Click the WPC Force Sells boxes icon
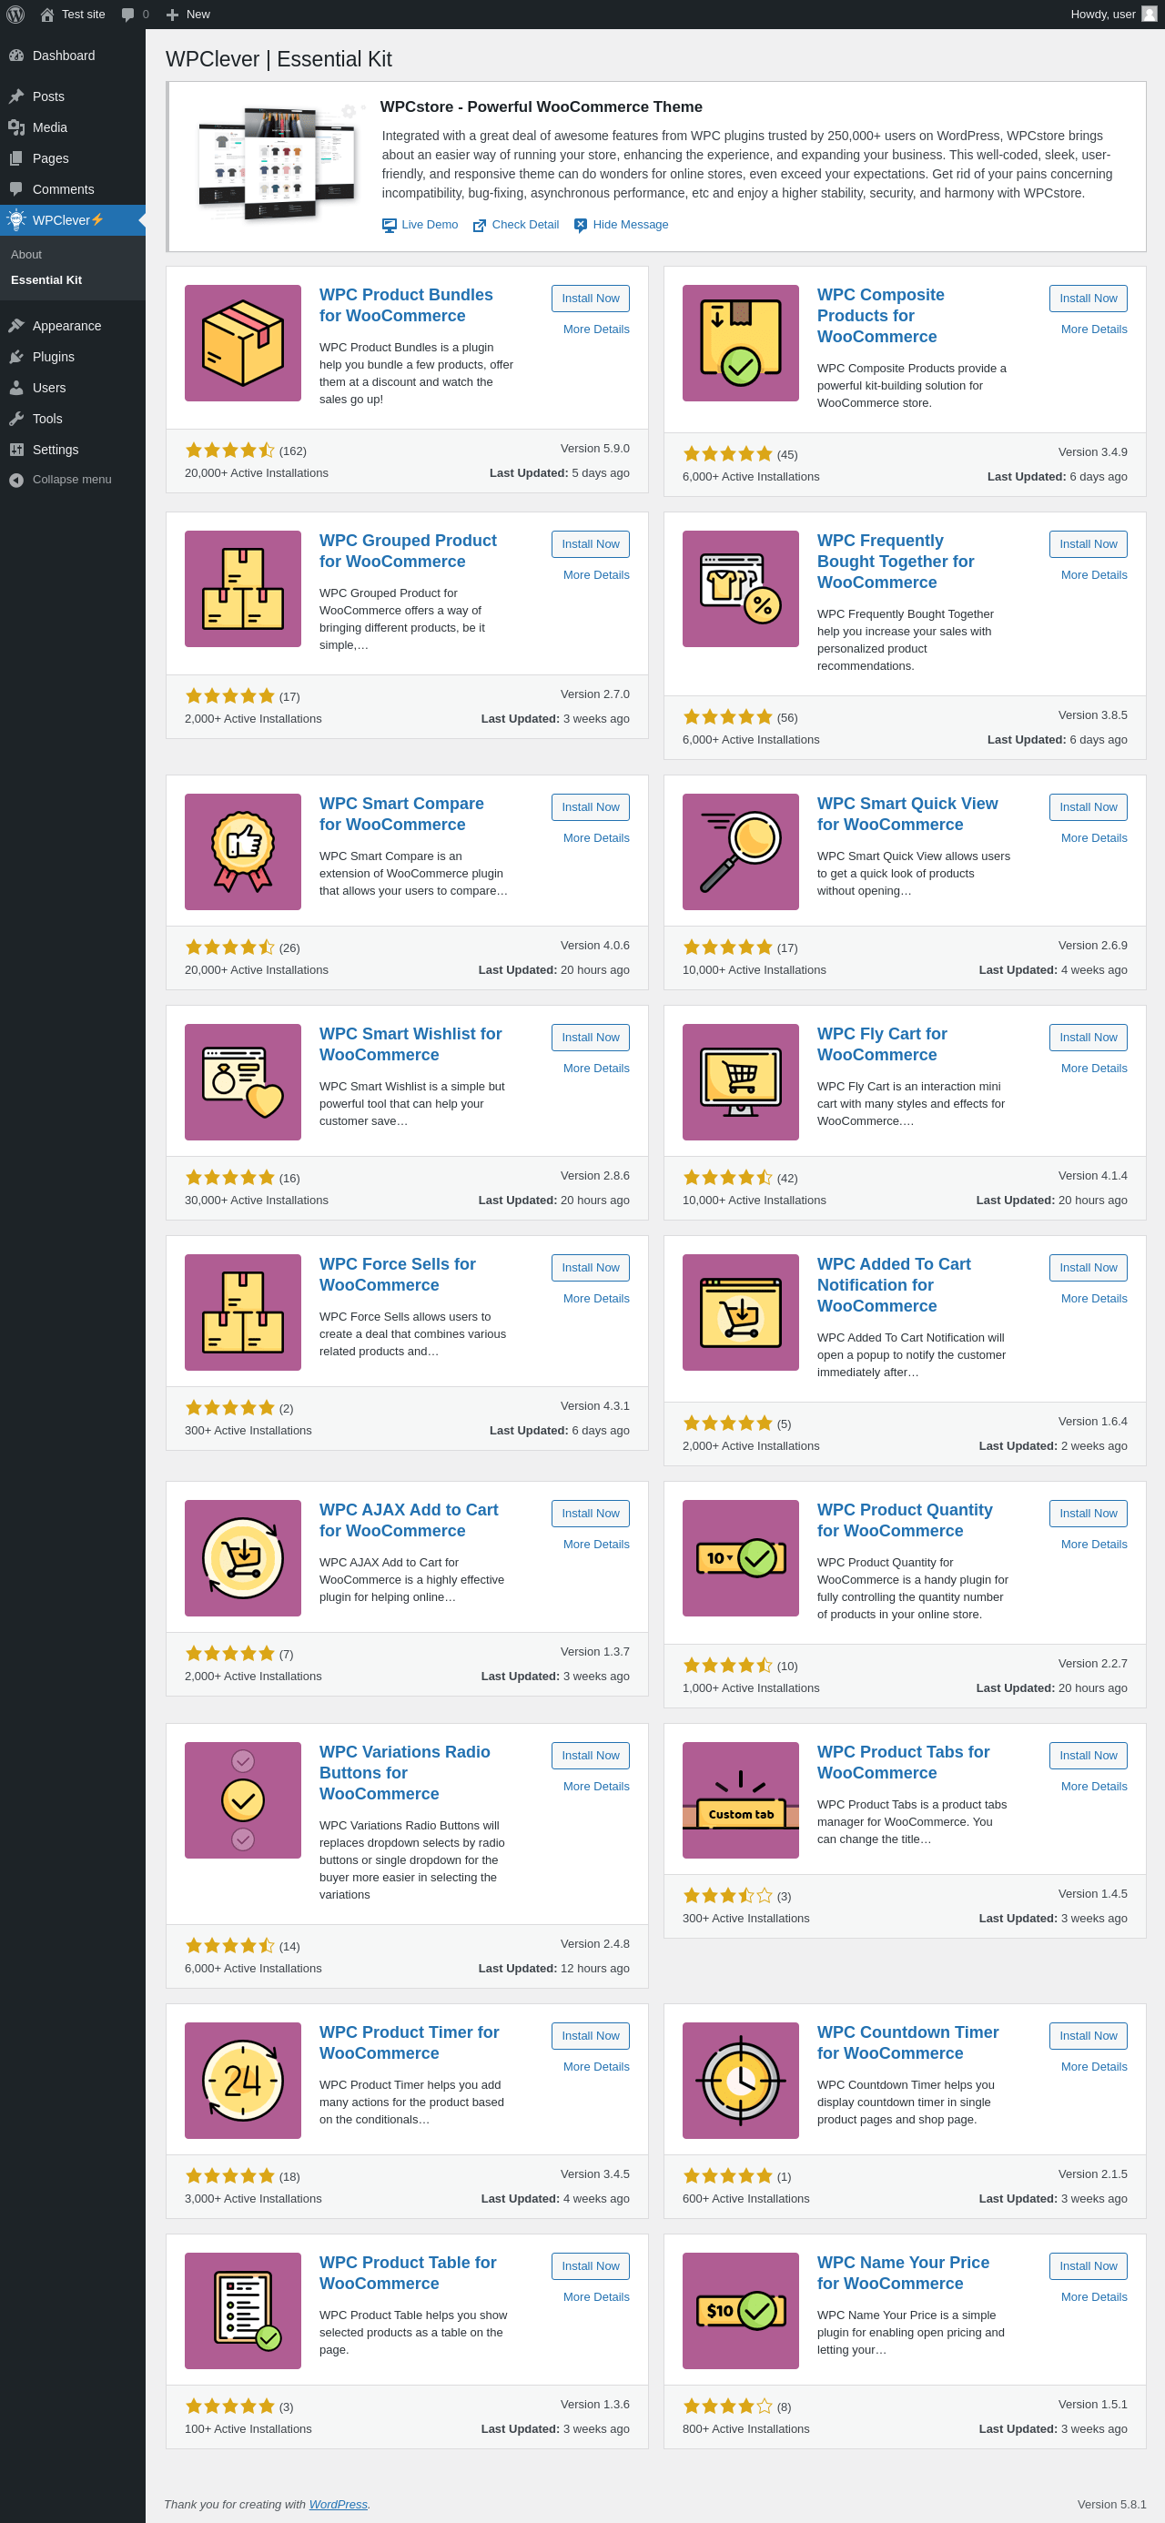The width and height of the screenshot is (1165, 2523). [243, 1312]
